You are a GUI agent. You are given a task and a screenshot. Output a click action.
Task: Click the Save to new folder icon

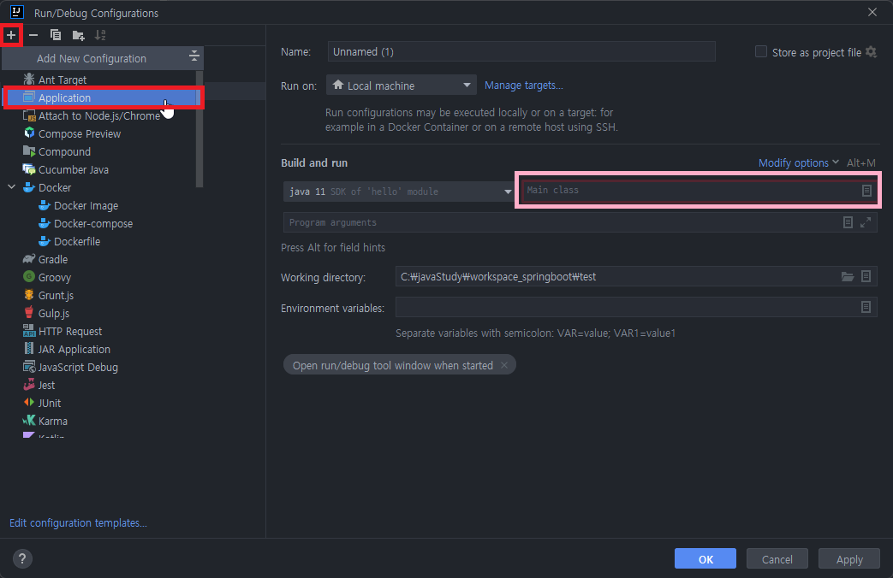tap(78, 35)
